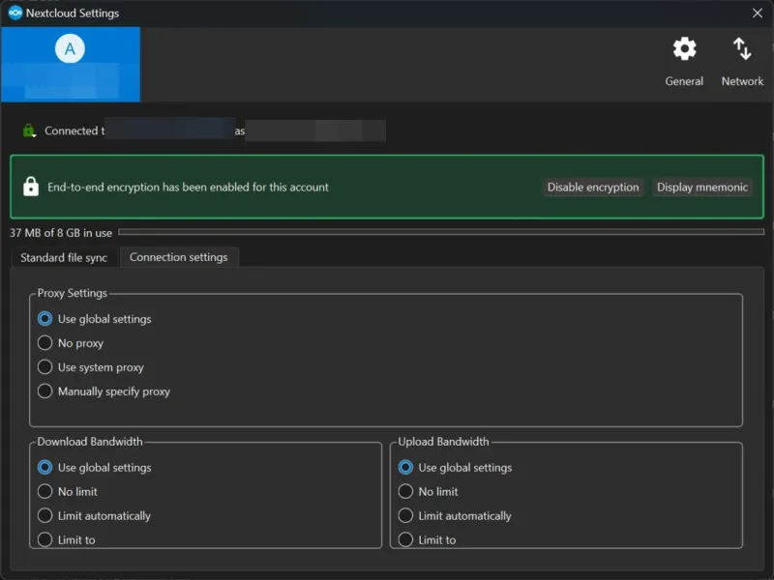Select Download Bandwidth 'No limit'
The image size is (774, 580).
tap(68, 492)
